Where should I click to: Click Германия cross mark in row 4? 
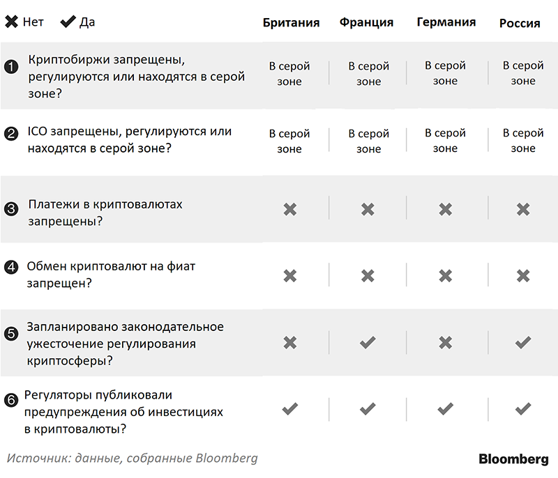pos(445,276)
